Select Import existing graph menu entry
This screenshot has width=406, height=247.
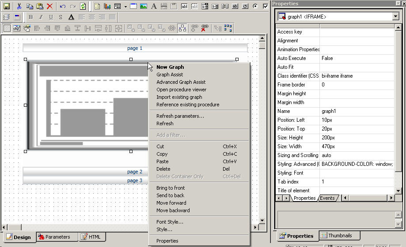tap(179, 97)
